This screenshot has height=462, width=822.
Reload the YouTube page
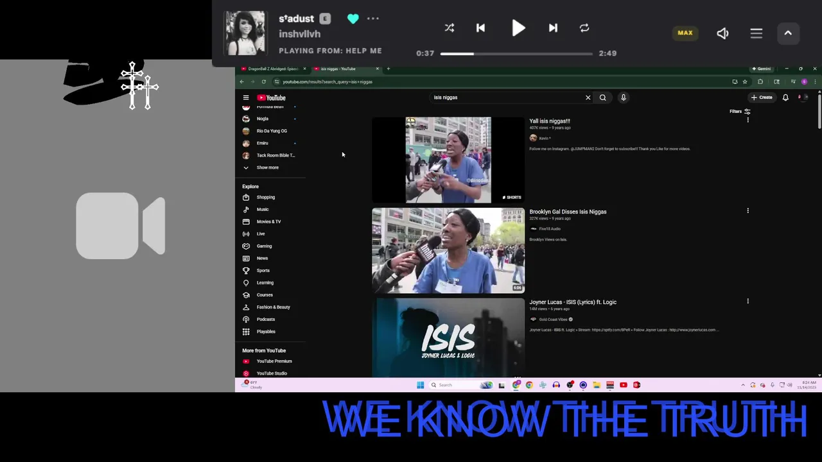pos(263,81)
